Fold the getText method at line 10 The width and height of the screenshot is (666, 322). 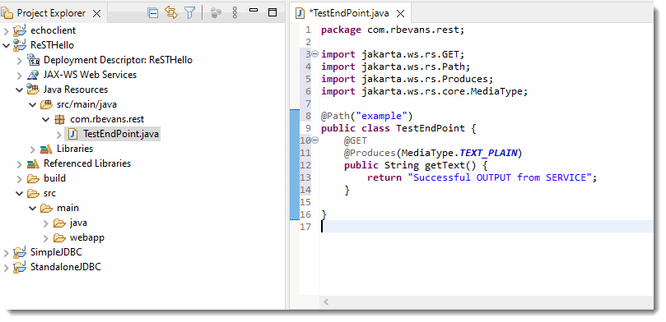coord(314,140)
